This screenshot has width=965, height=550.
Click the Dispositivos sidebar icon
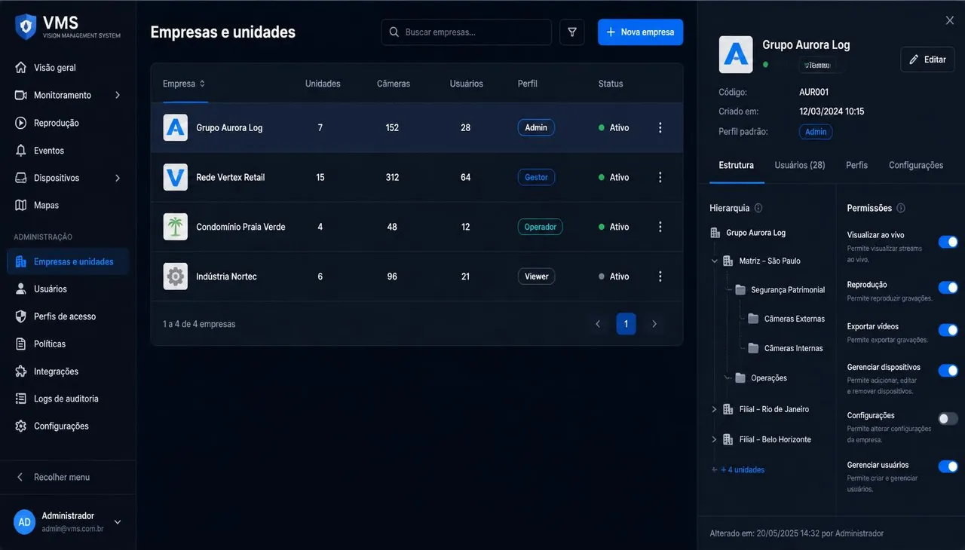[x=21, y=178]
